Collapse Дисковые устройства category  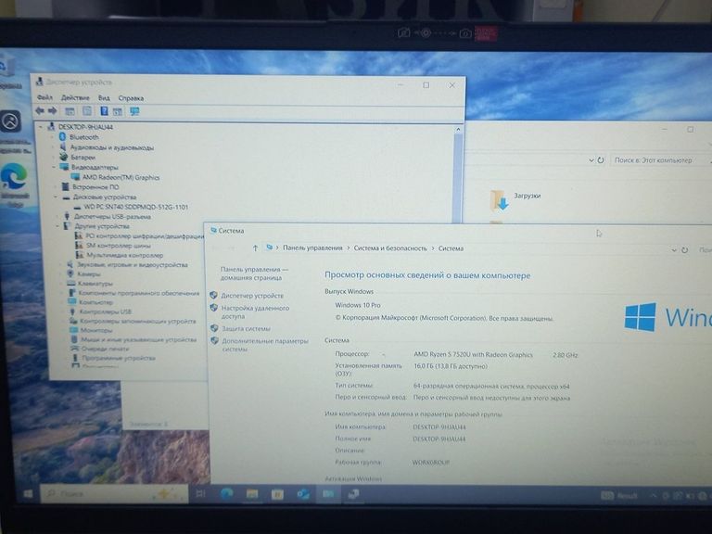coord(56,197)
